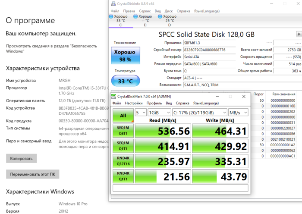Open Файл menu in CrystalDiskInfo
The image size is (302, 214).
point(115,11)
